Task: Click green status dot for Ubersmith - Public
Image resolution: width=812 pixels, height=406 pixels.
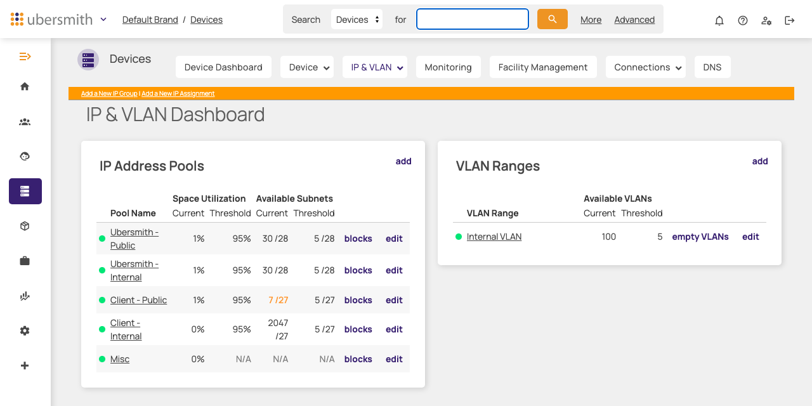Action: 102,239
